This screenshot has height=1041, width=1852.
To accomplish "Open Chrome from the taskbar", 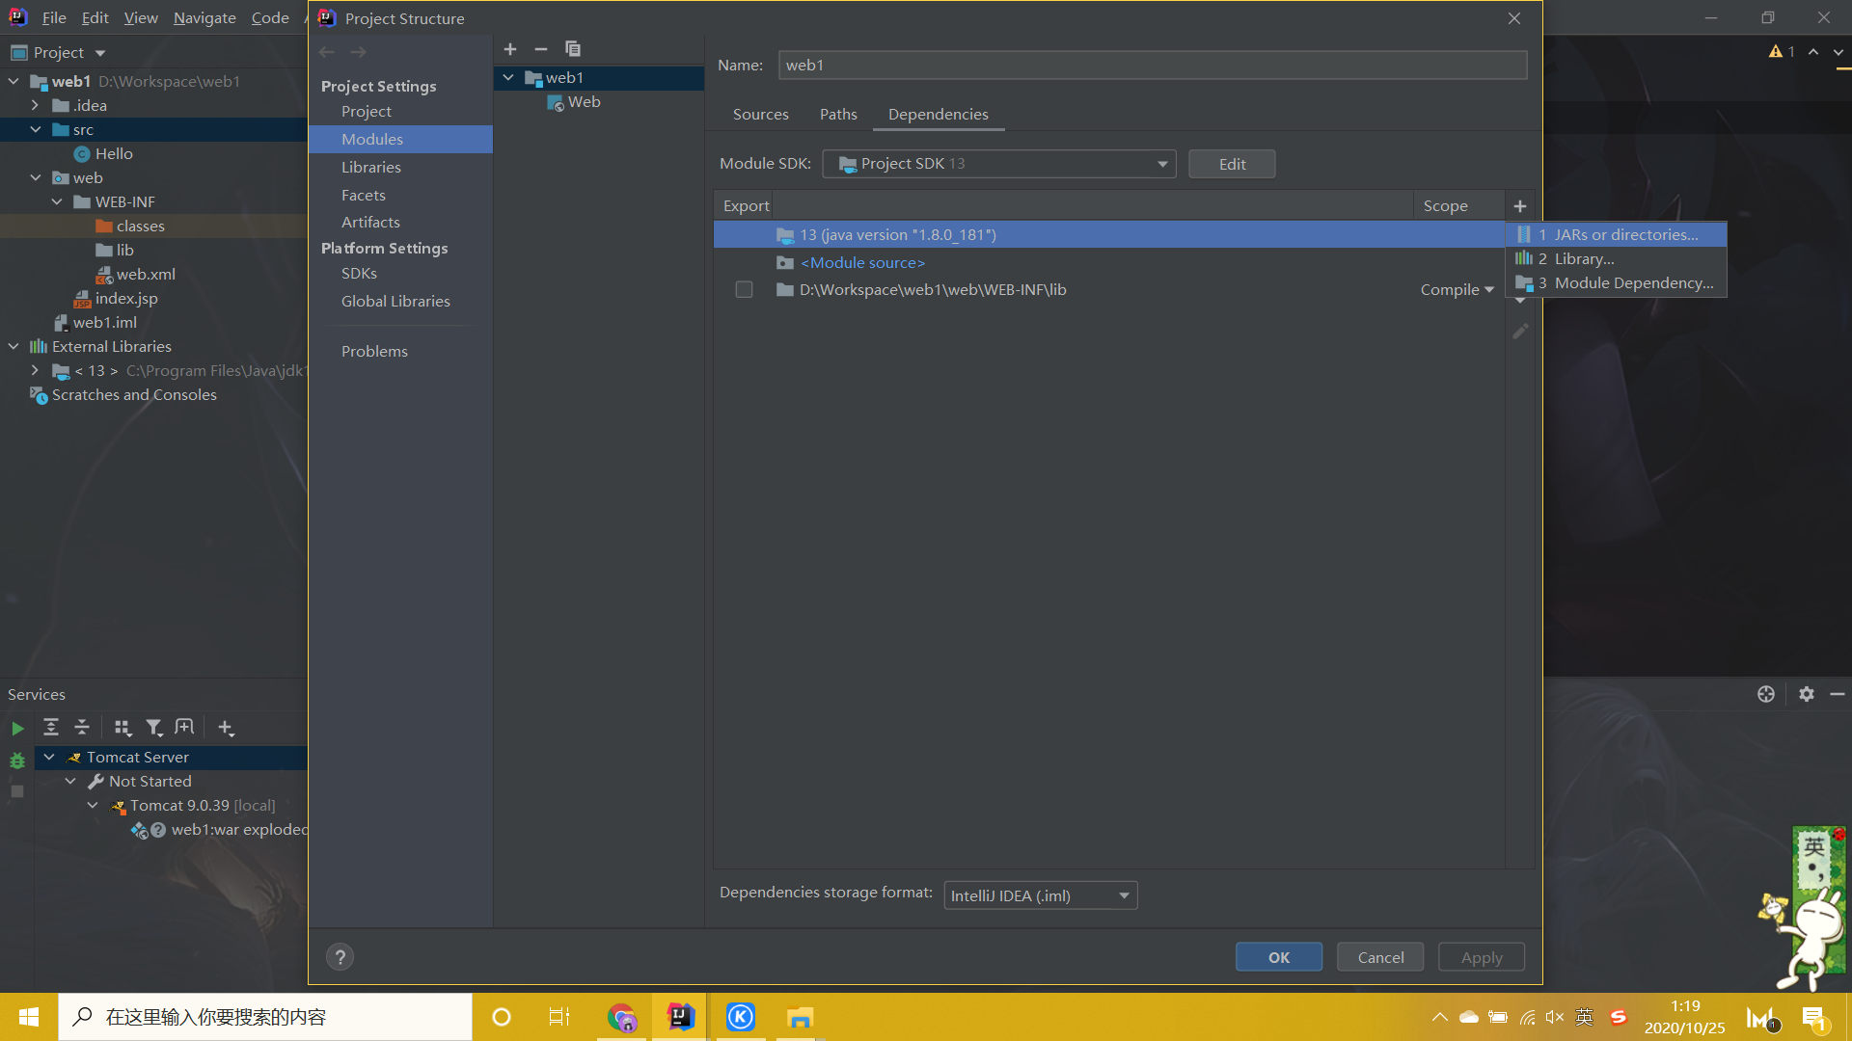I will click(622, 1017).
